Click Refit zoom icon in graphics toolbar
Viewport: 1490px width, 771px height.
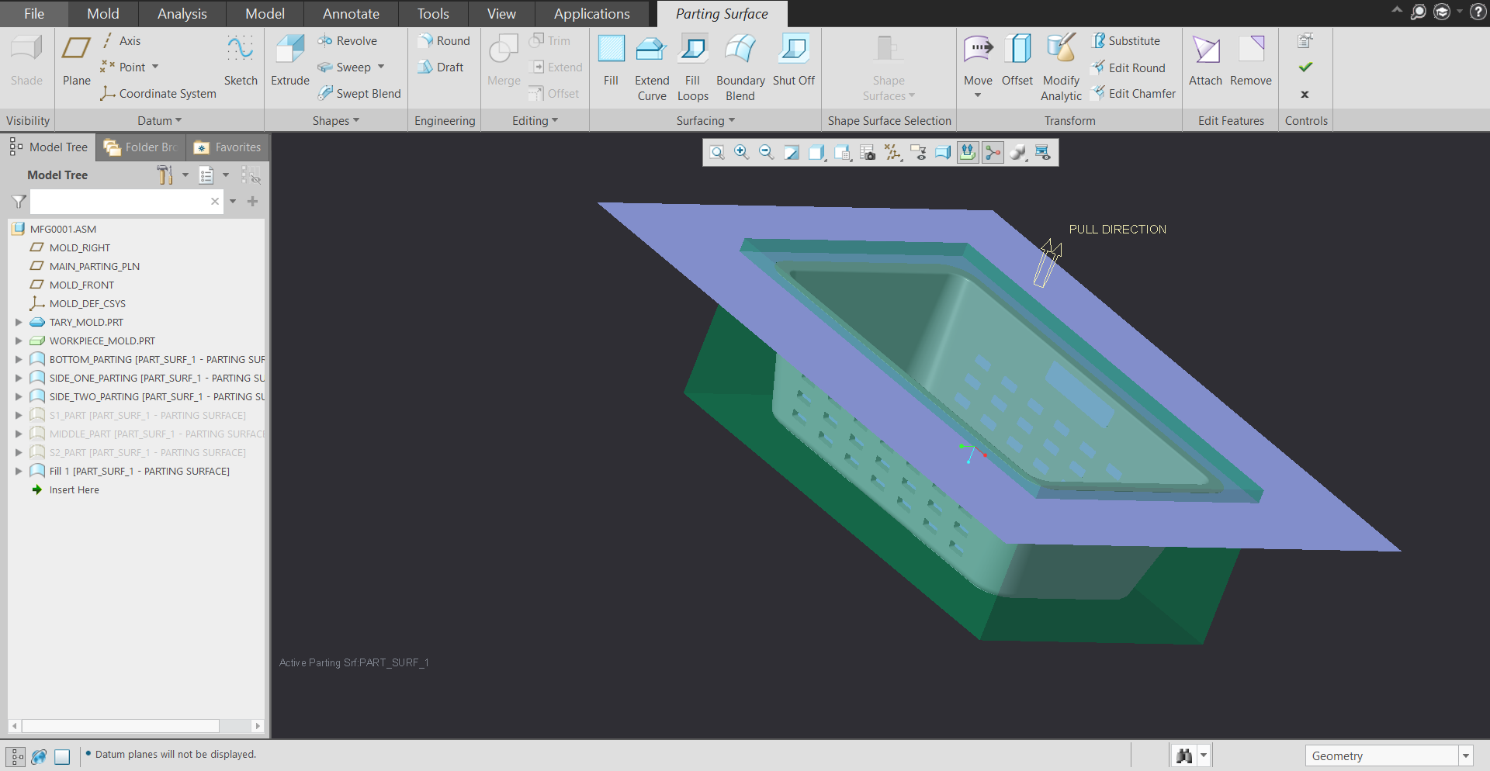coord(717,153)
